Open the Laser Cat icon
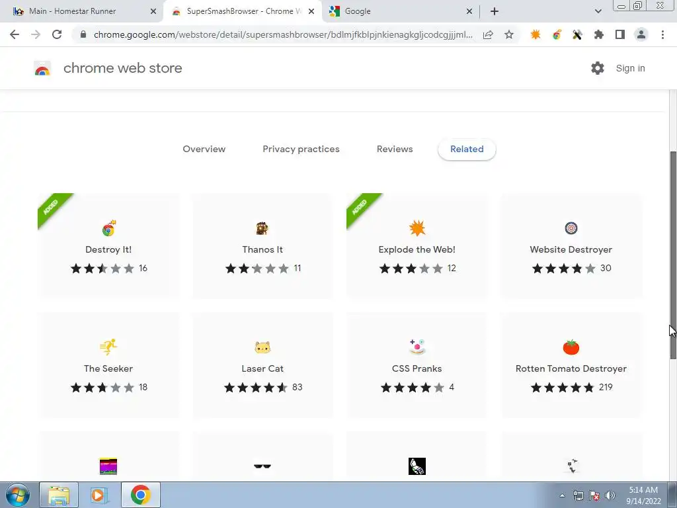 (262, 347)
